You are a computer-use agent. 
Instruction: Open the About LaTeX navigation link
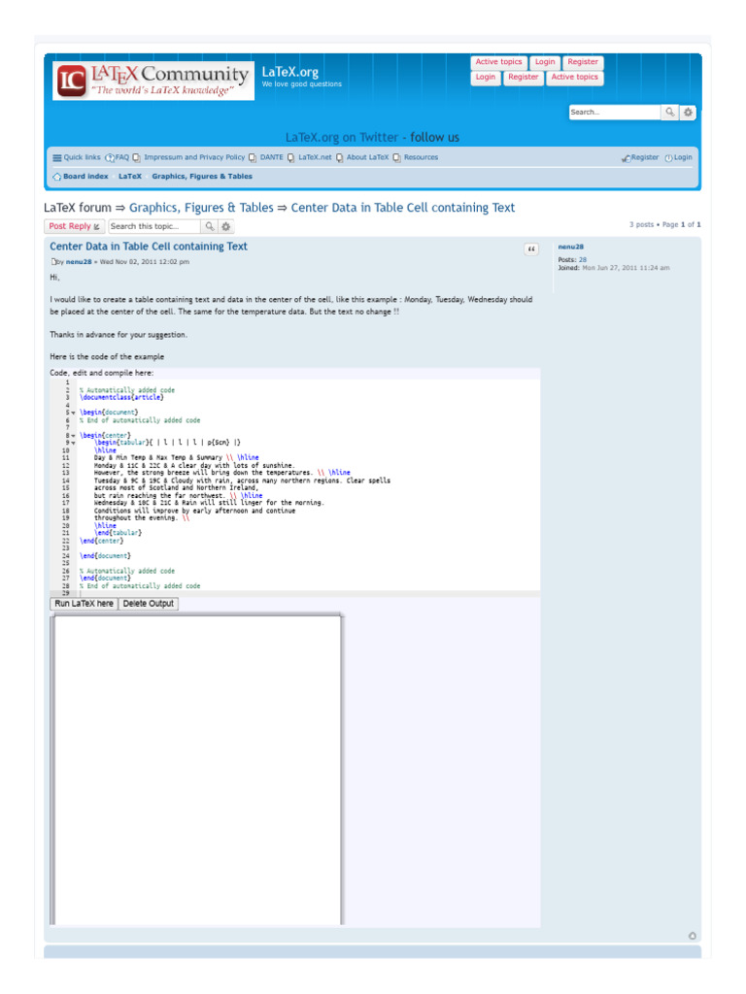pos(367,157)
